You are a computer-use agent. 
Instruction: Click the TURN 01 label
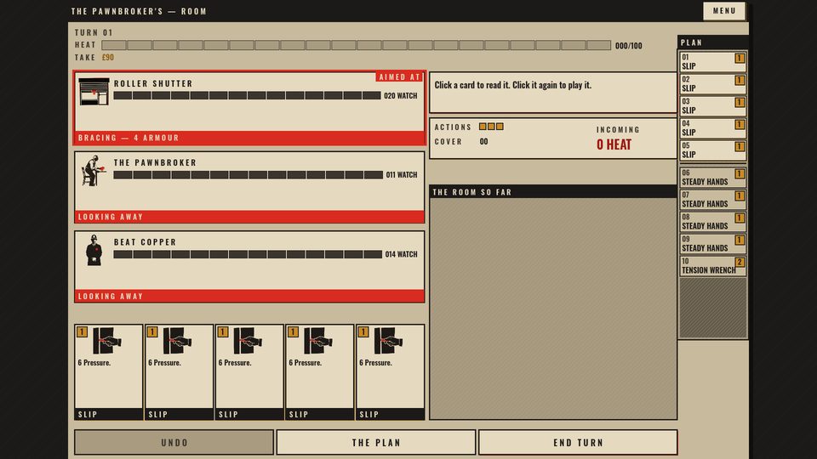pyautogui.click(x=94, y=32)
